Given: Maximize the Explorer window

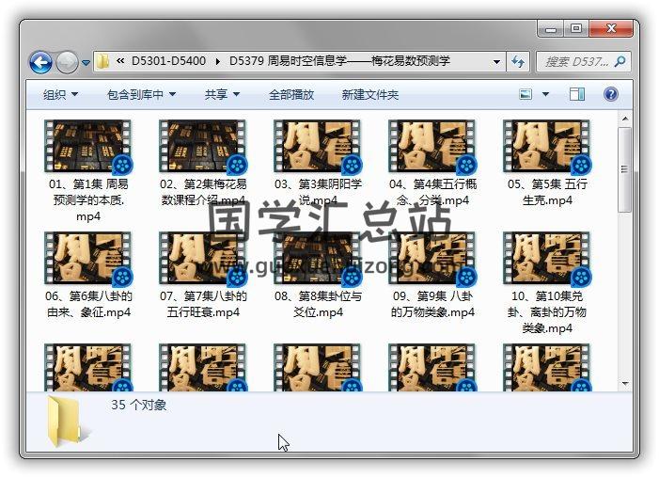Looking at the screenshot, I should click(576, 29).
